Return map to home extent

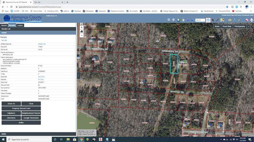[x=82, y=31]
